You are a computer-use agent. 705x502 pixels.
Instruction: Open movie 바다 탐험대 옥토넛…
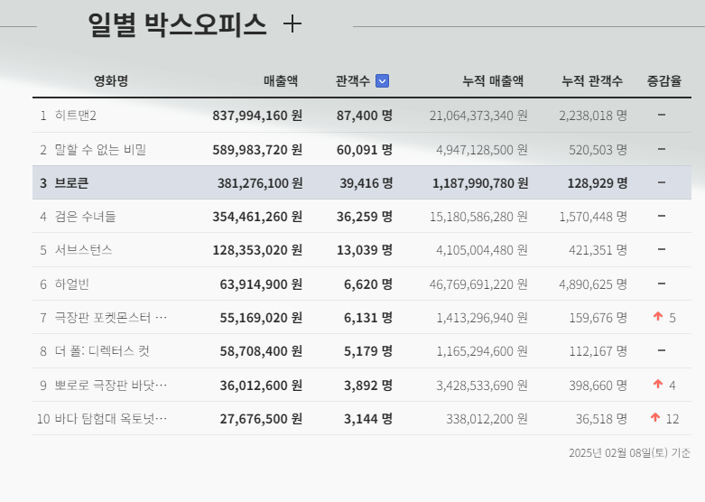111,419
